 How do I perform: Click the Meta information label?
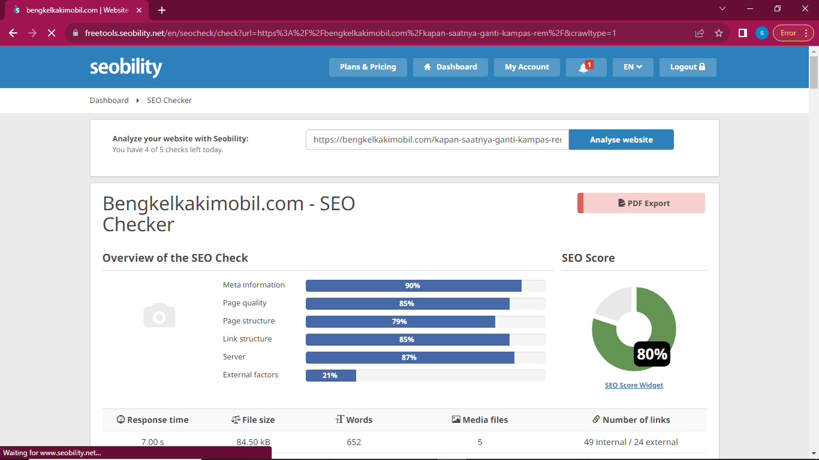point(254,285)
